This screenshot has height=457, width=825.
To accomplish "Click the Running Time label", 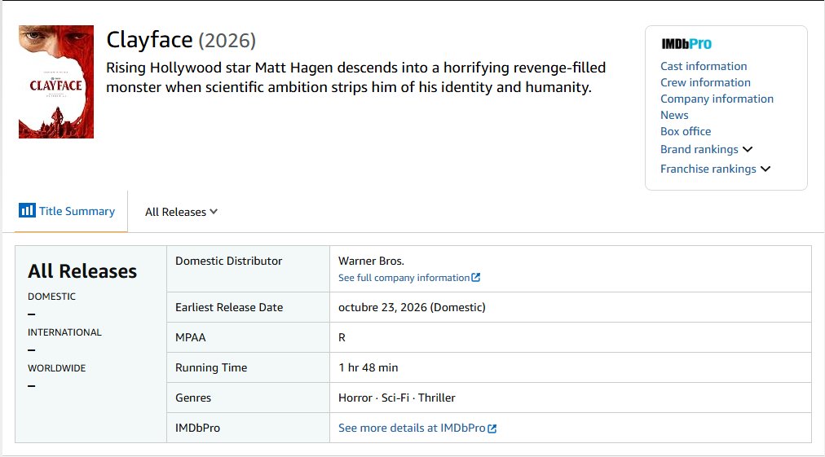I will click(x=211, y=367).
